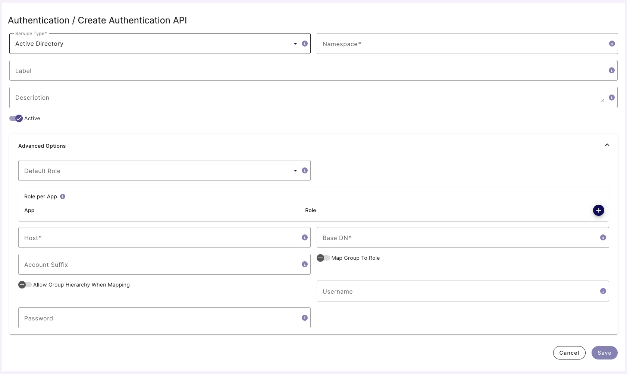Image resolution: width=627 pixels, height=374 pixels.
Task: Open the Namespace info tooltip icon
Action: point(612,43)
